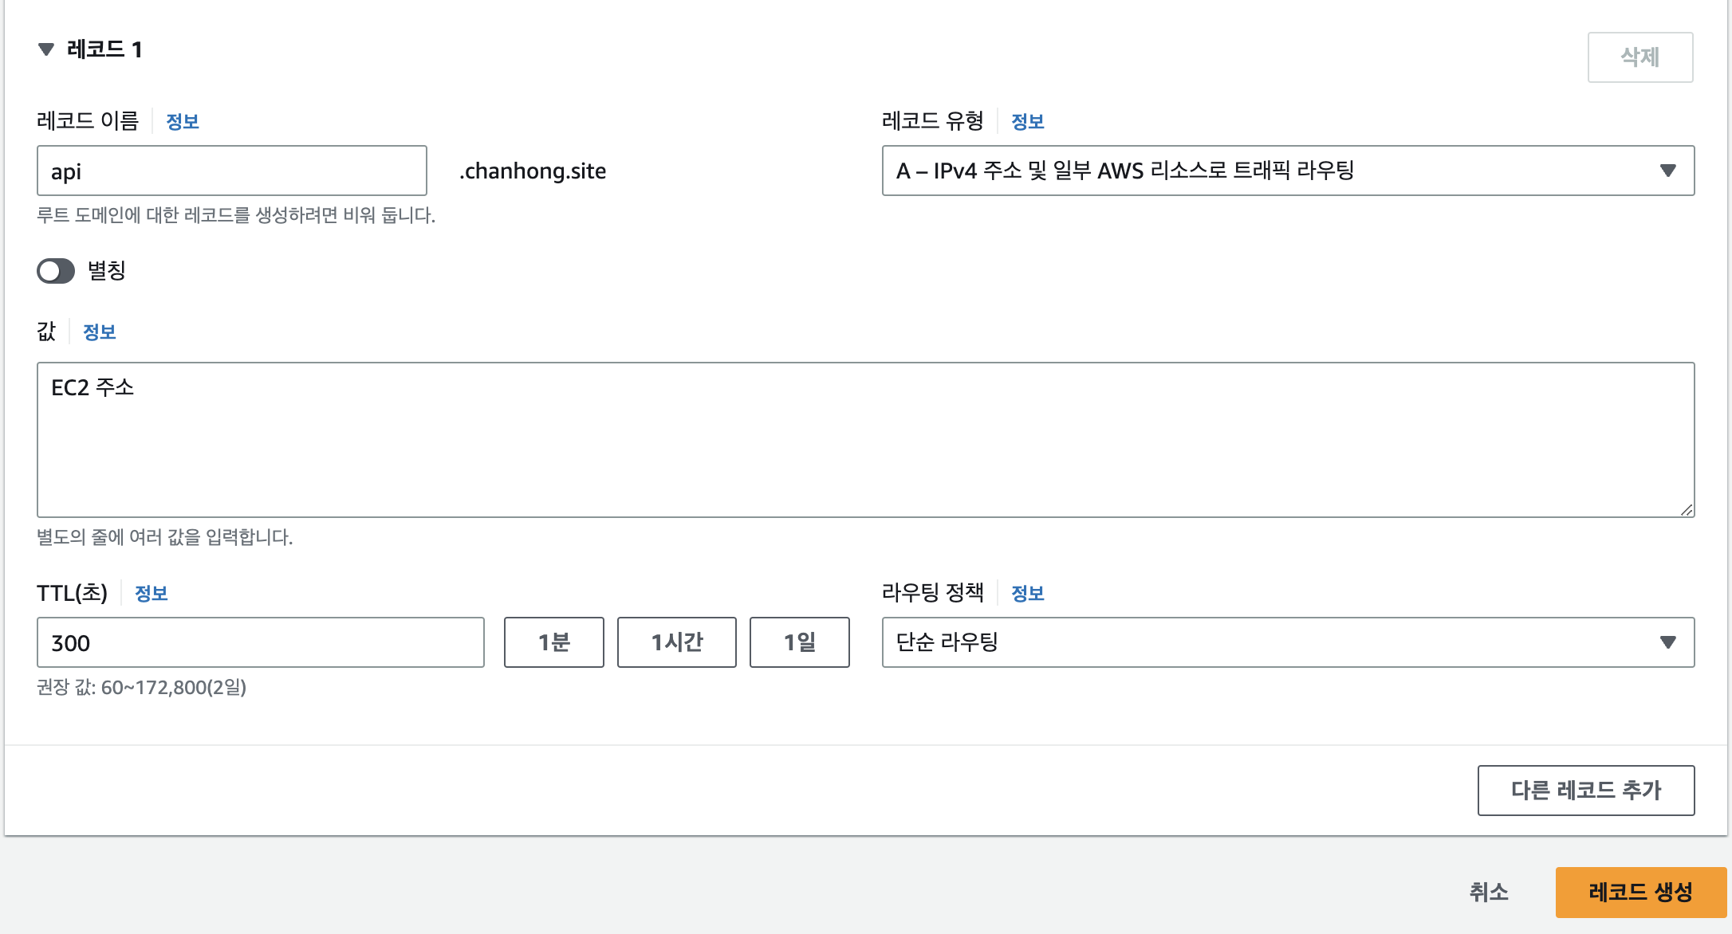Open the 단순 라우팅 policy dropdown
The height and width of the screenshot is (934, 1732).
tap(1288, 642)
